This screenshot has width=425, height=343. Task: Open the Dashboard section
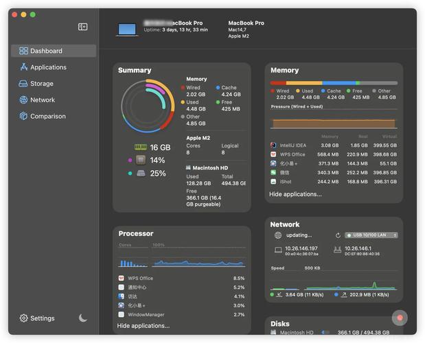[x=54, y=51]
